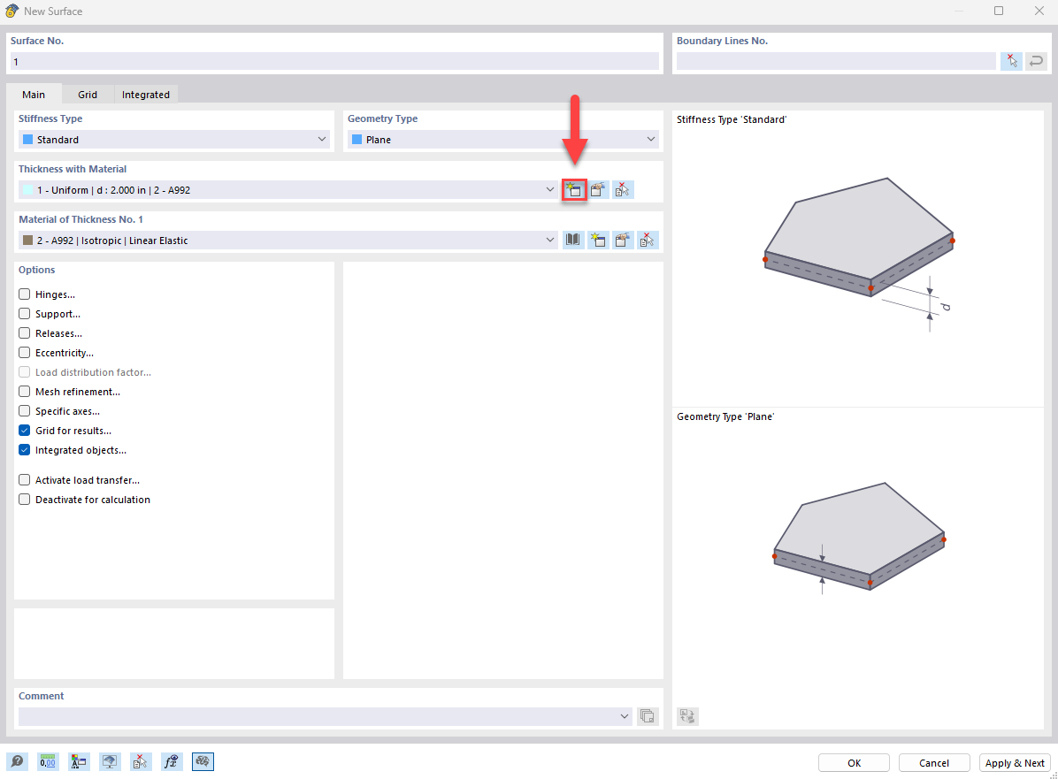Remove the assigned thickness entry
Screen dimensions: 1058x779
tap(623, 189)
